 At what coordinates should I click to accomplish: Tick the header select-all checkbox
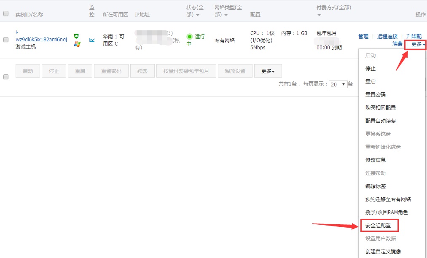(x=6, y=13)
